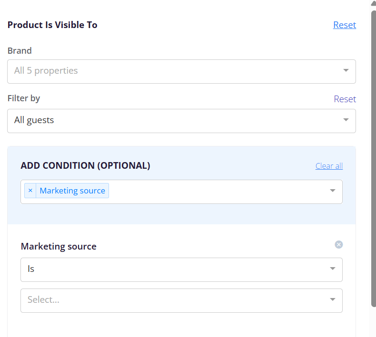Click the Marketing source section heading

point(59,247)
